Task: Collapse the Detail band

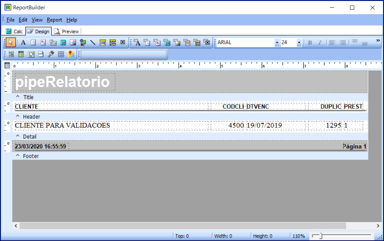Action: [18, 136]
